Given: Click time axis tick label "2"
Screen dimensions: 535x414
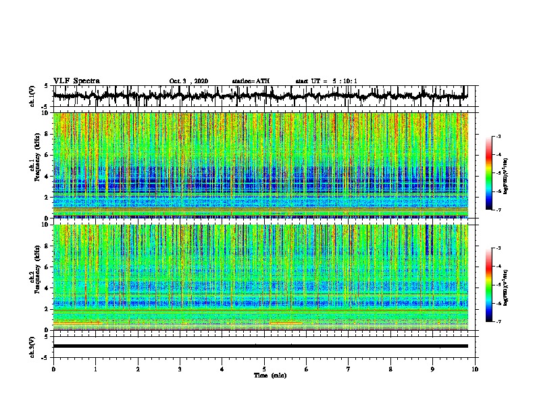Looking at the screenshot, I should [x=138, y=369].
